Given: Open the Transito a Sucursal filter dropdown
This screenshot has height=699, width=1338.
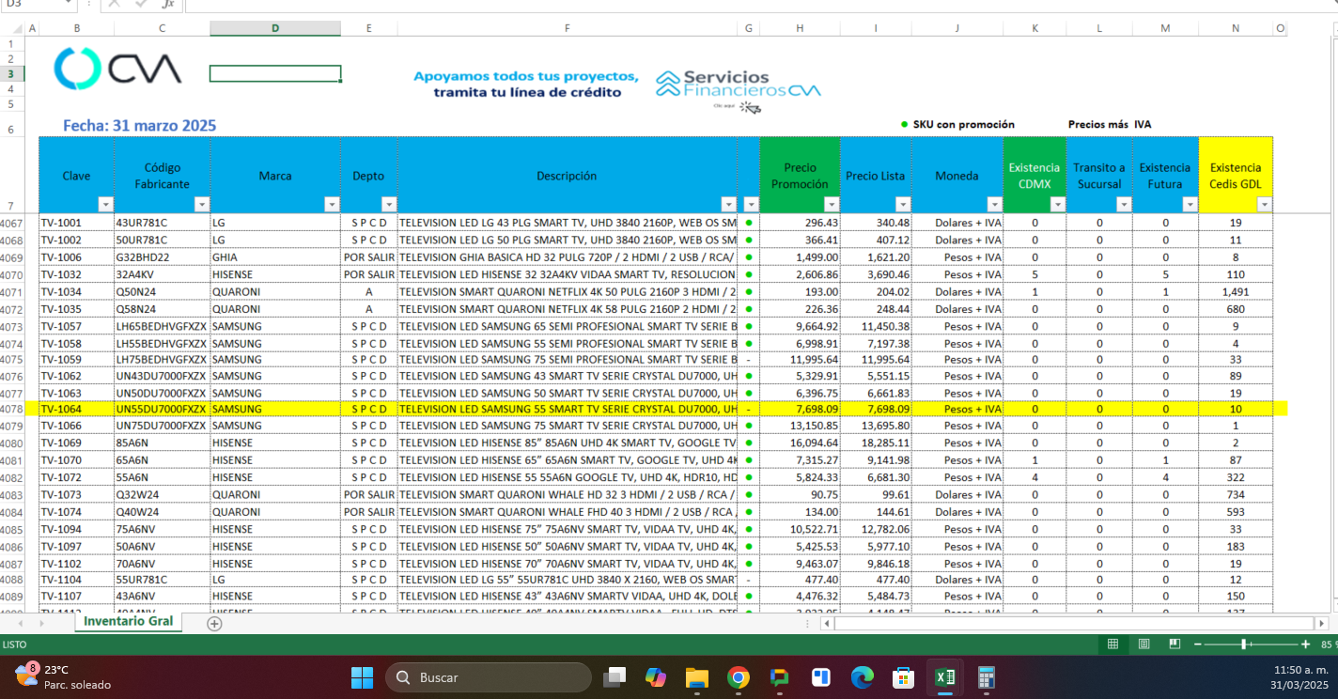Looking at the screenshot, I should click(x=1124, y=204).
